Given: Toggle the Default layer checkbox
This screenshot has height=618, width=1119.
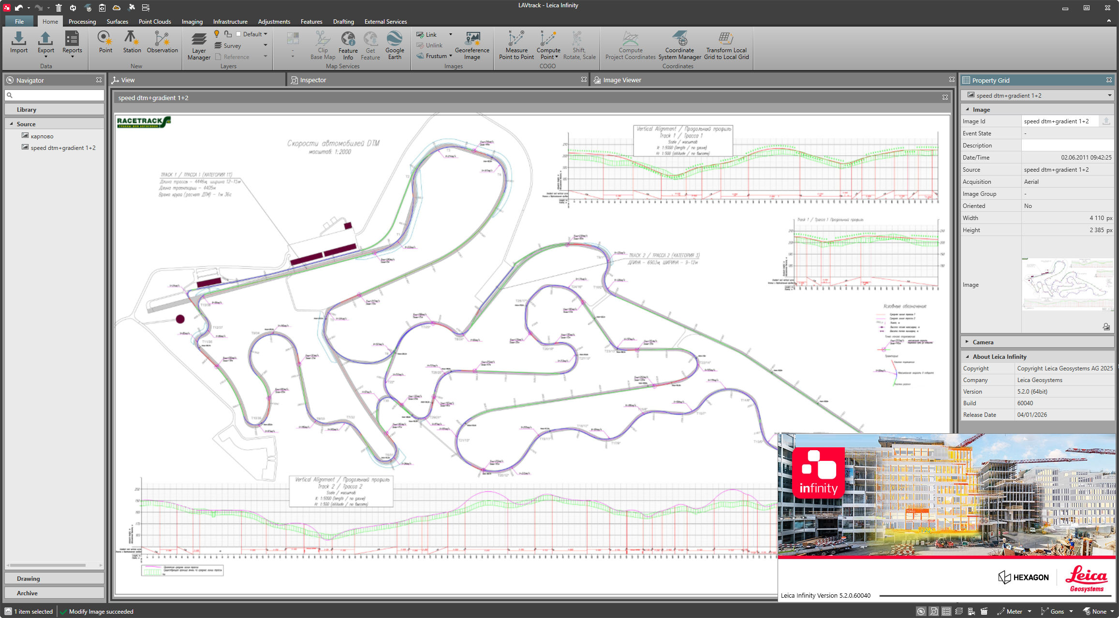Looking at the screenshot, I should 238,34.
